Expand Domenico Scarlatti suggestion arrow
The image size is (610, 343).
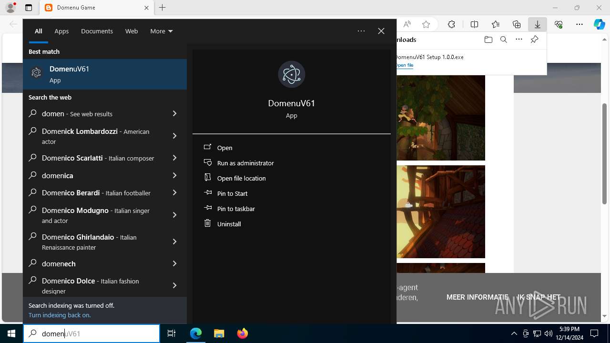(174, 158)
